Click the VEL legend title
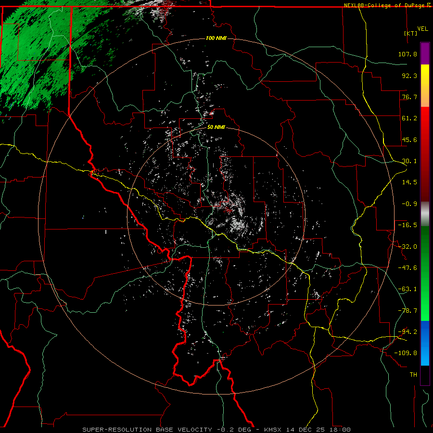The height and width of the screenshot is (433, 433). (x=422, y=29)
